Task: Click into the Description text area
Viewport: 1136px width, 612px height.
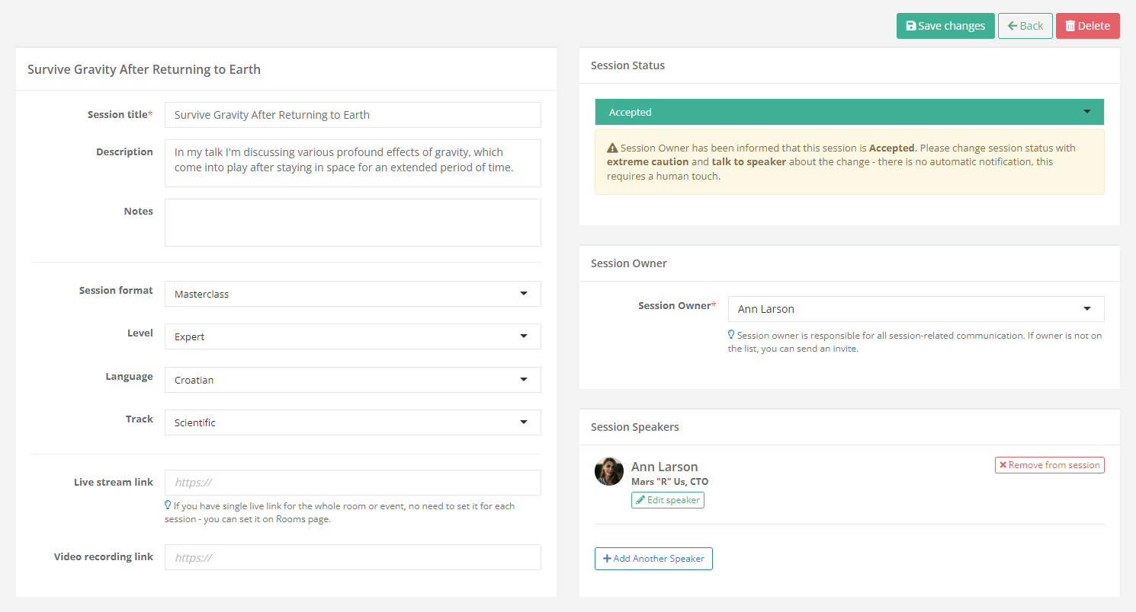Action: 352,163
